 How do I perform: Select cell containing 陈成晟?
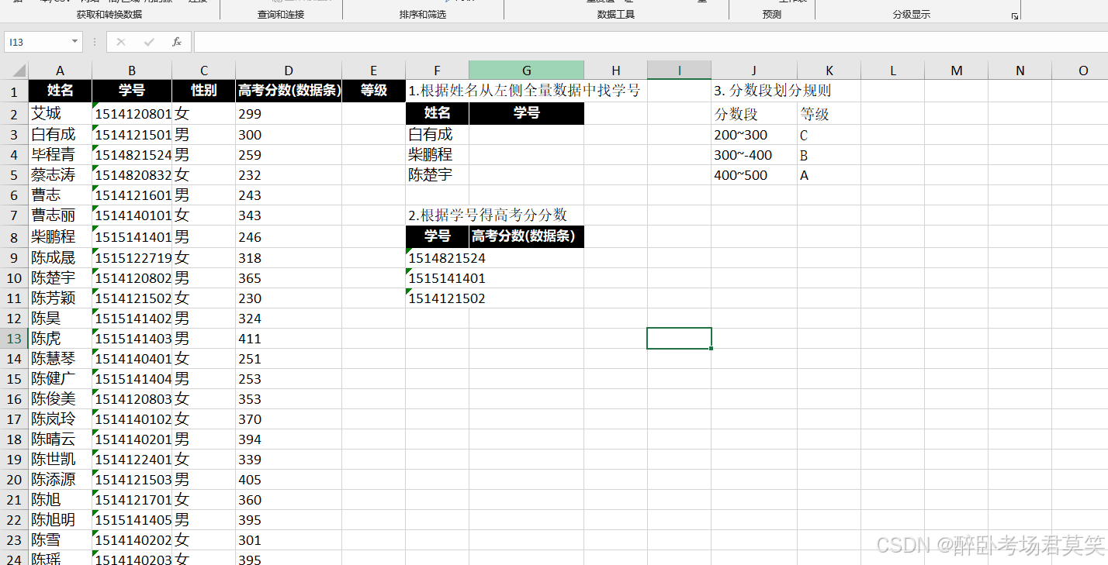(61, 258)
